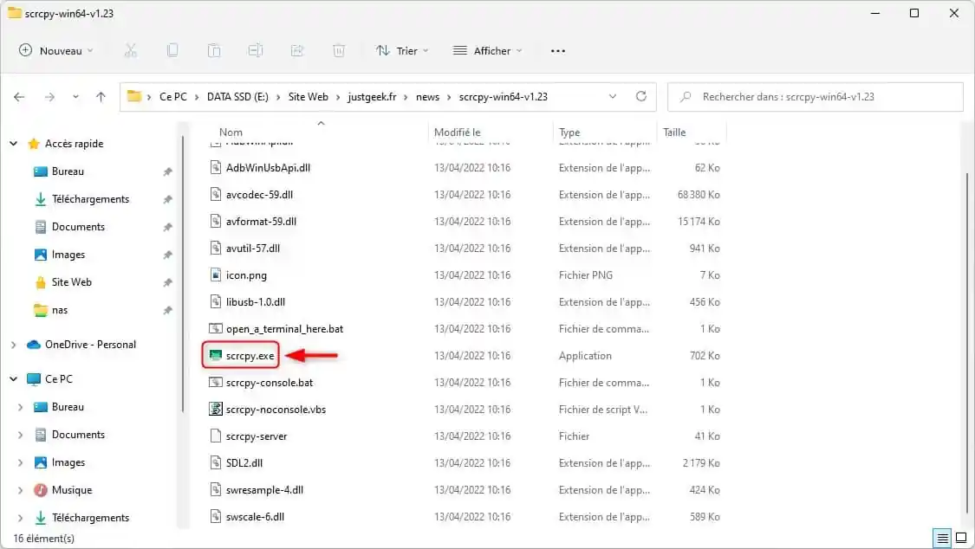Refresh the current folder view

[x=641, y=96]
